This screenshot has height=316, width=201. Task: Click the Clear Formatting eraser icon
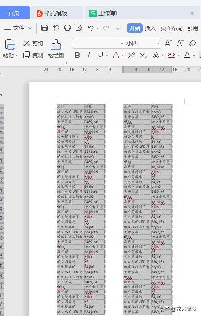pyautogui.click(x=193, y=43)
